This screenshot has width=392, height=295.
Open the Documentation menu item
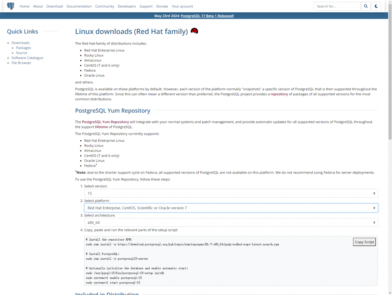79,6
